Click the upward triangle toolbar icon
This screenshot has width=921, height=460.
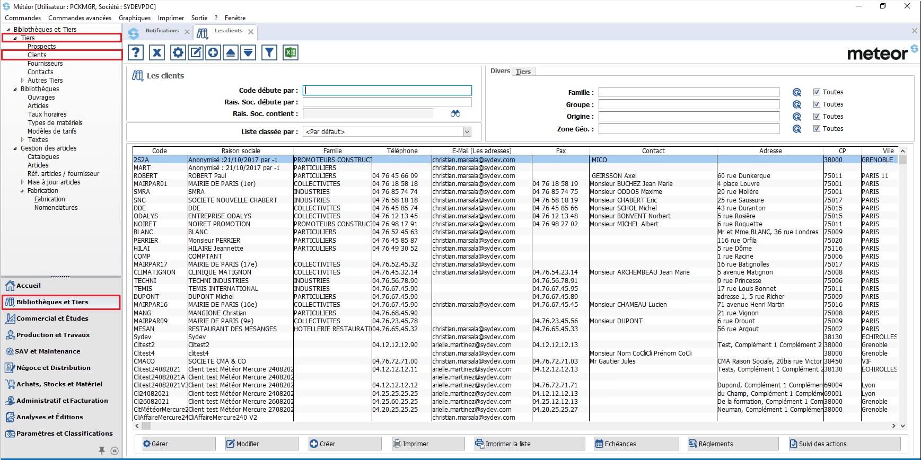tap(231, 52)
